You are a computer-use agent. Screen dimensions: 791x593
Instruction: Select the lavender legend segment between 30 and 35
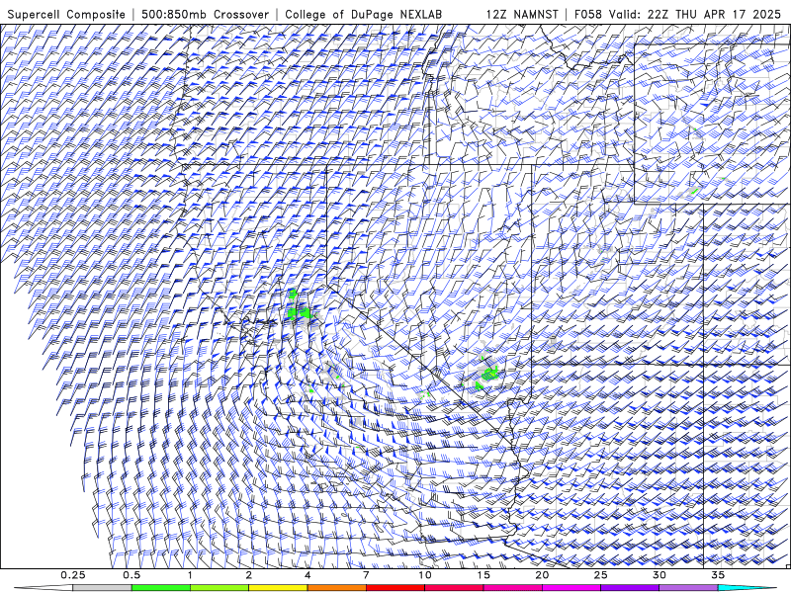point(688,588)
